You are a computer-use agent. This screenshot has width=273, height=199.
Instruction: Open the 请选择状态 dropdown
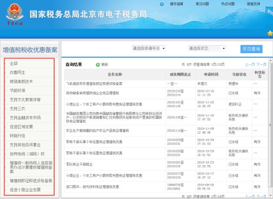pyautogui.click(x=207, y=49)
